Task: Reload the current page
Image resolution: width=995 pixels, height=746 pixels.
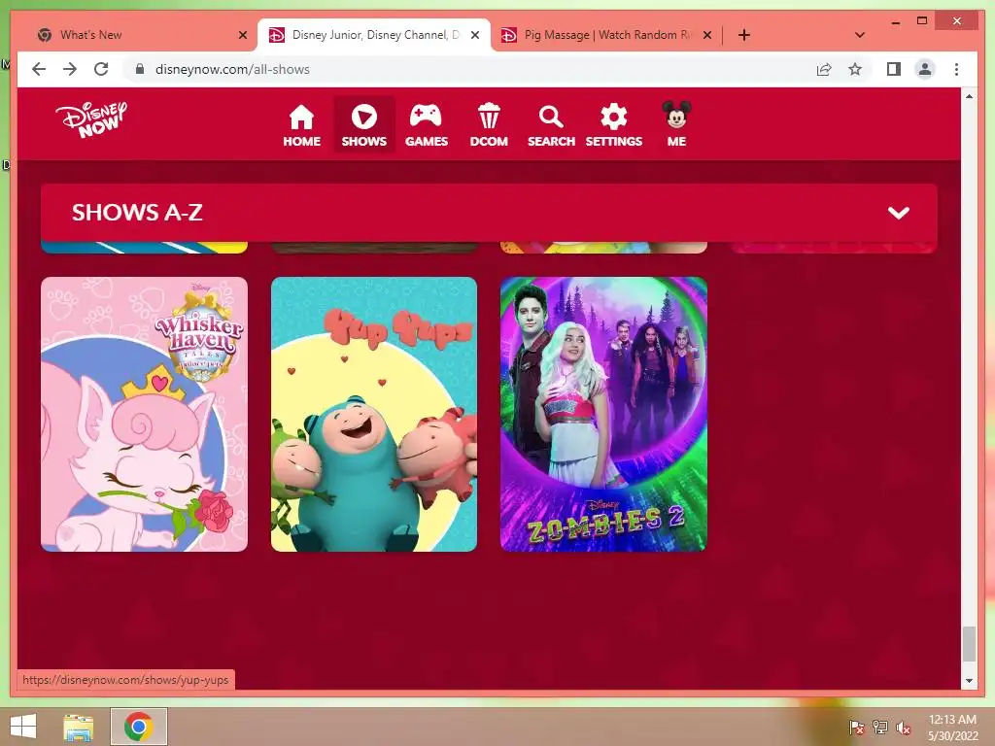Action: click(x=101, y=69)
